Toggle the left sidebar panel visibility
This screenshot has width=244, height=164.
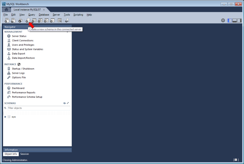[x=230, y=20]
